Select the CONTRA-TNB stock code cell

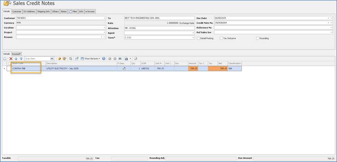pyautogui.click(x=28, y=69)
